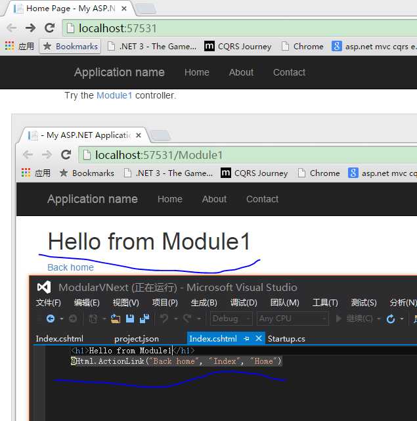
Task: Open Bookmarks folder in Module1 window
Action: [x=87, y=173]
